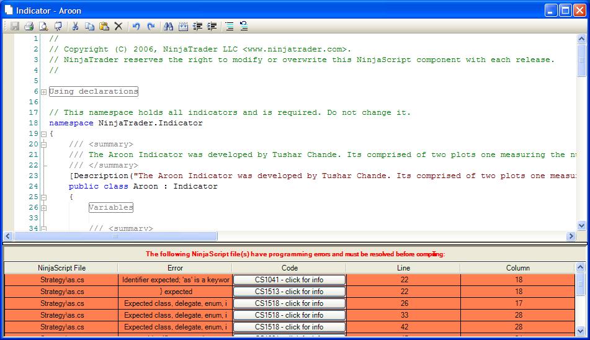Undo the last edit
The height and width of the screenshot is (340, 590).
pyautogui.click(x=136, y=26)
